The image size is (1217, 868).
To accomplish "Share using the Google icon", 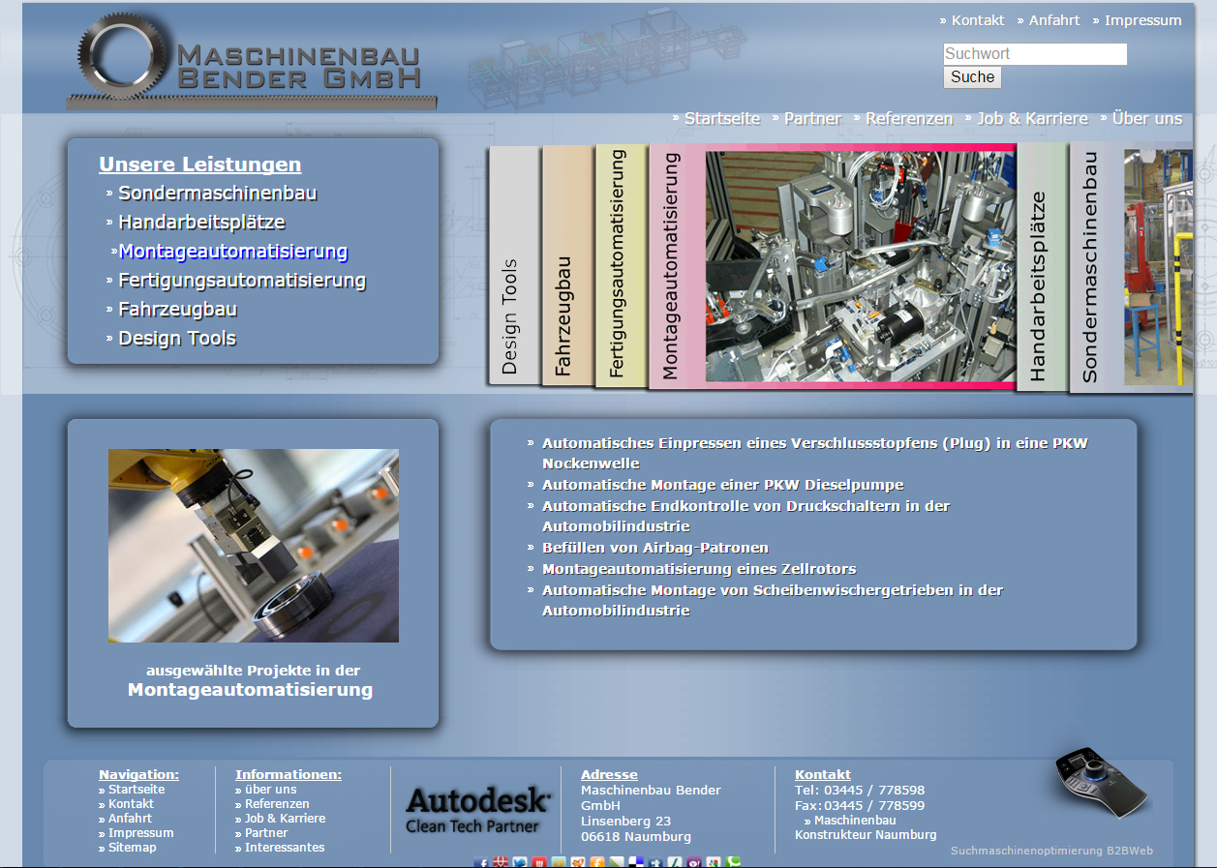I will (x=714, y=862).
